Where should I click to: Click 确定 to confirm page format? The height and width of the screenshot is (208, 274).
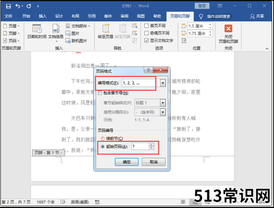127,162
